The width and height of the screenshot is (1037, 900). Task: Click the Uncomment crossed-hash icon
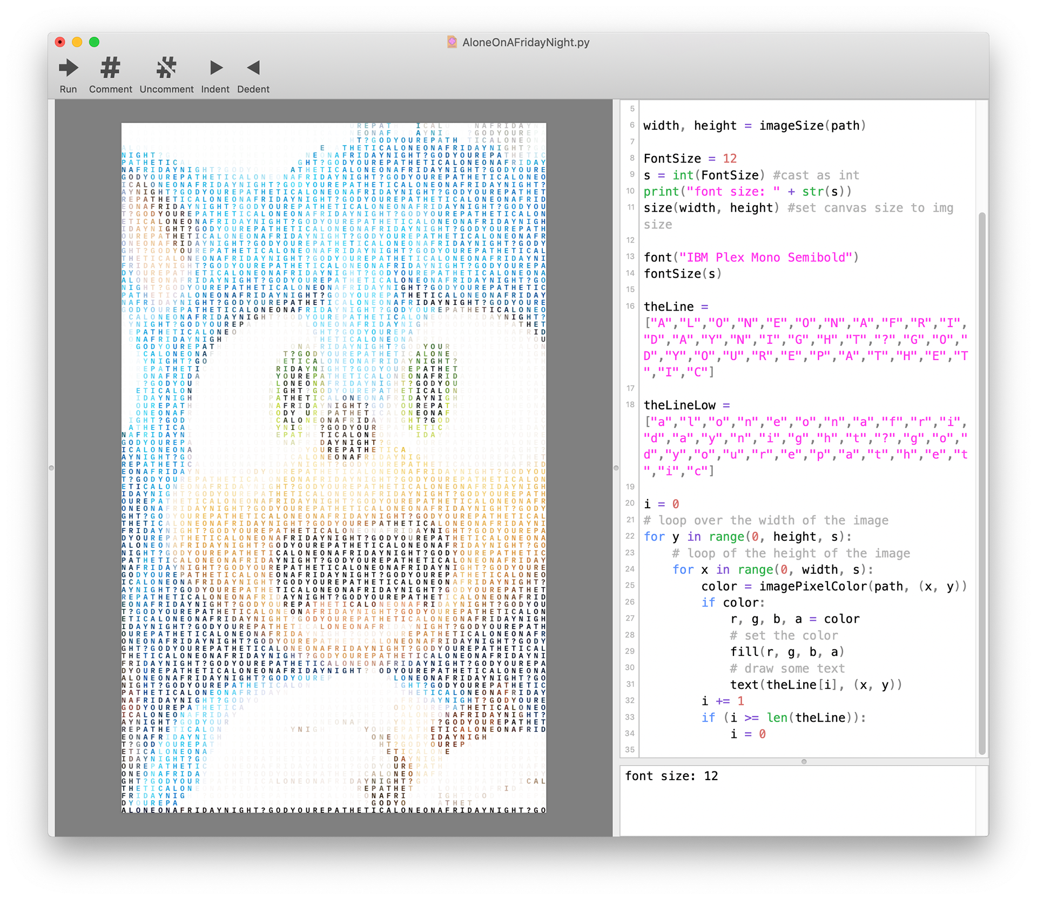[166, 69]
